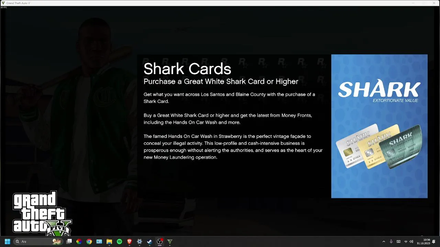Click the Shark Cards promotional image
This screenshot has width=440, height=247.
379,126
